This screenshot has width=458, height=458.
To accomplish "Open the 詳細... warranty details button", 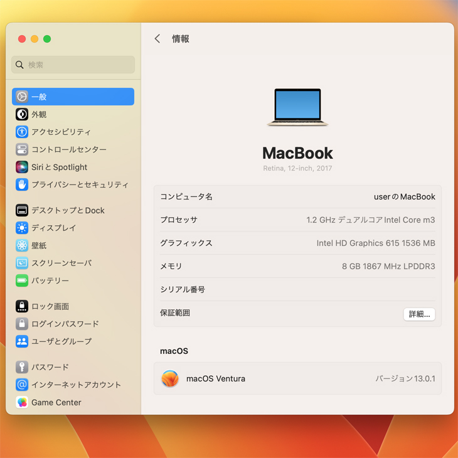I will (419, 314).
